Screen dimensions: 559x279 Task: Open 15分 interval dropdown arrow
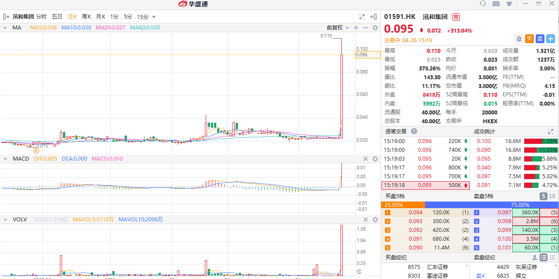[154, 17]
